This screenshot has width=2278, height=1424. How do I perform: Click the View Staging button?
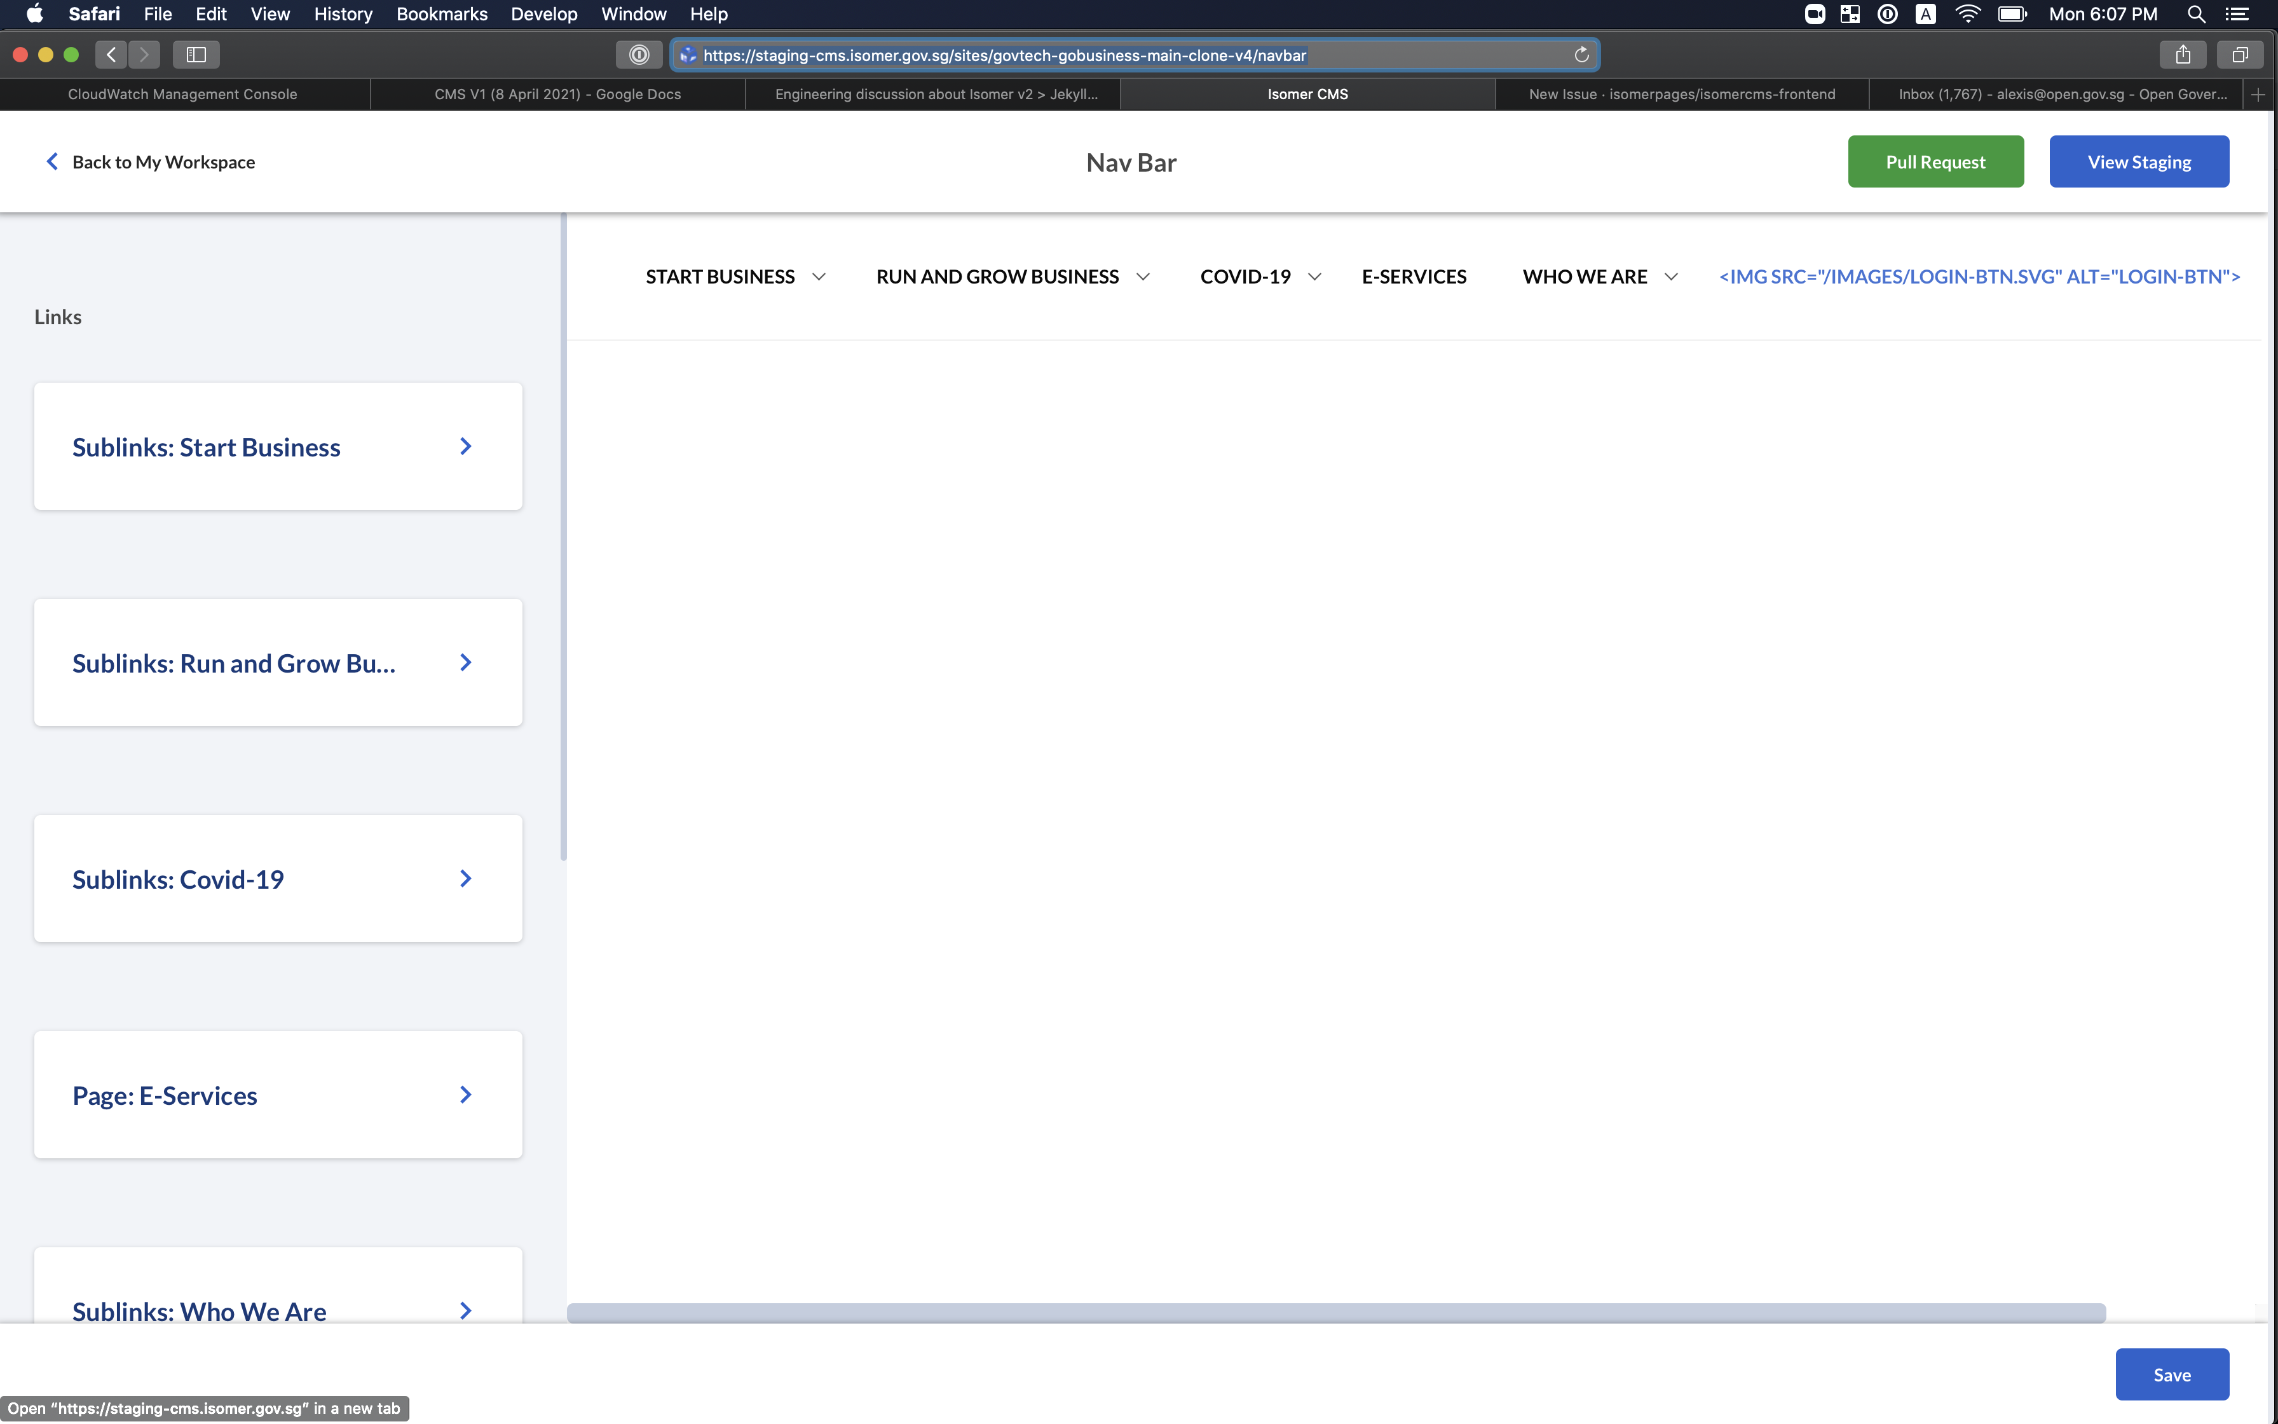2139,161
